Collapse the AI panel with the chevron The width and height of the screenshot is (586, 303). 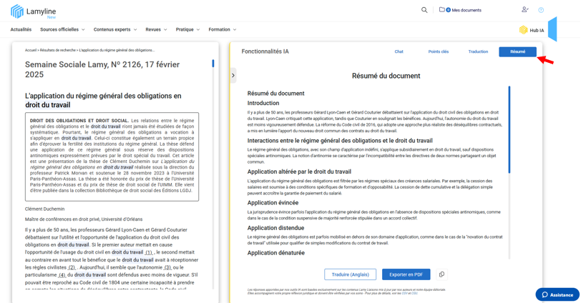[233, 75]
